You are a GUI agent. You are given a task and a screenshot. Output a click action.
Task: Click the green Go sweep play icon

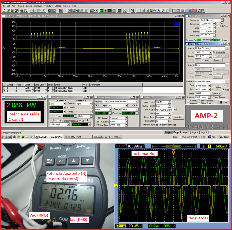coord(139,10)
